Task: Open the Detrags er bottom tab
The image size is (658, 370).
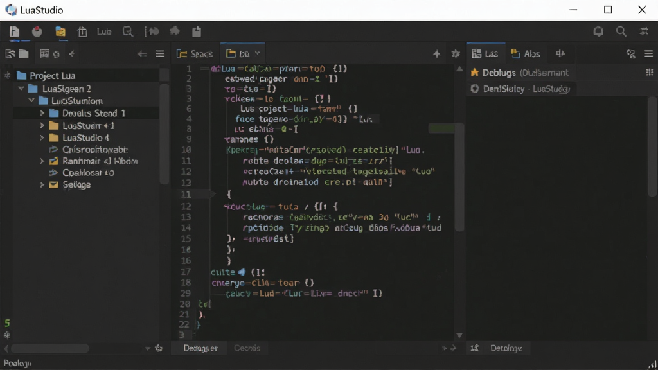Action: pyautogui.click(x=200, y=348)
